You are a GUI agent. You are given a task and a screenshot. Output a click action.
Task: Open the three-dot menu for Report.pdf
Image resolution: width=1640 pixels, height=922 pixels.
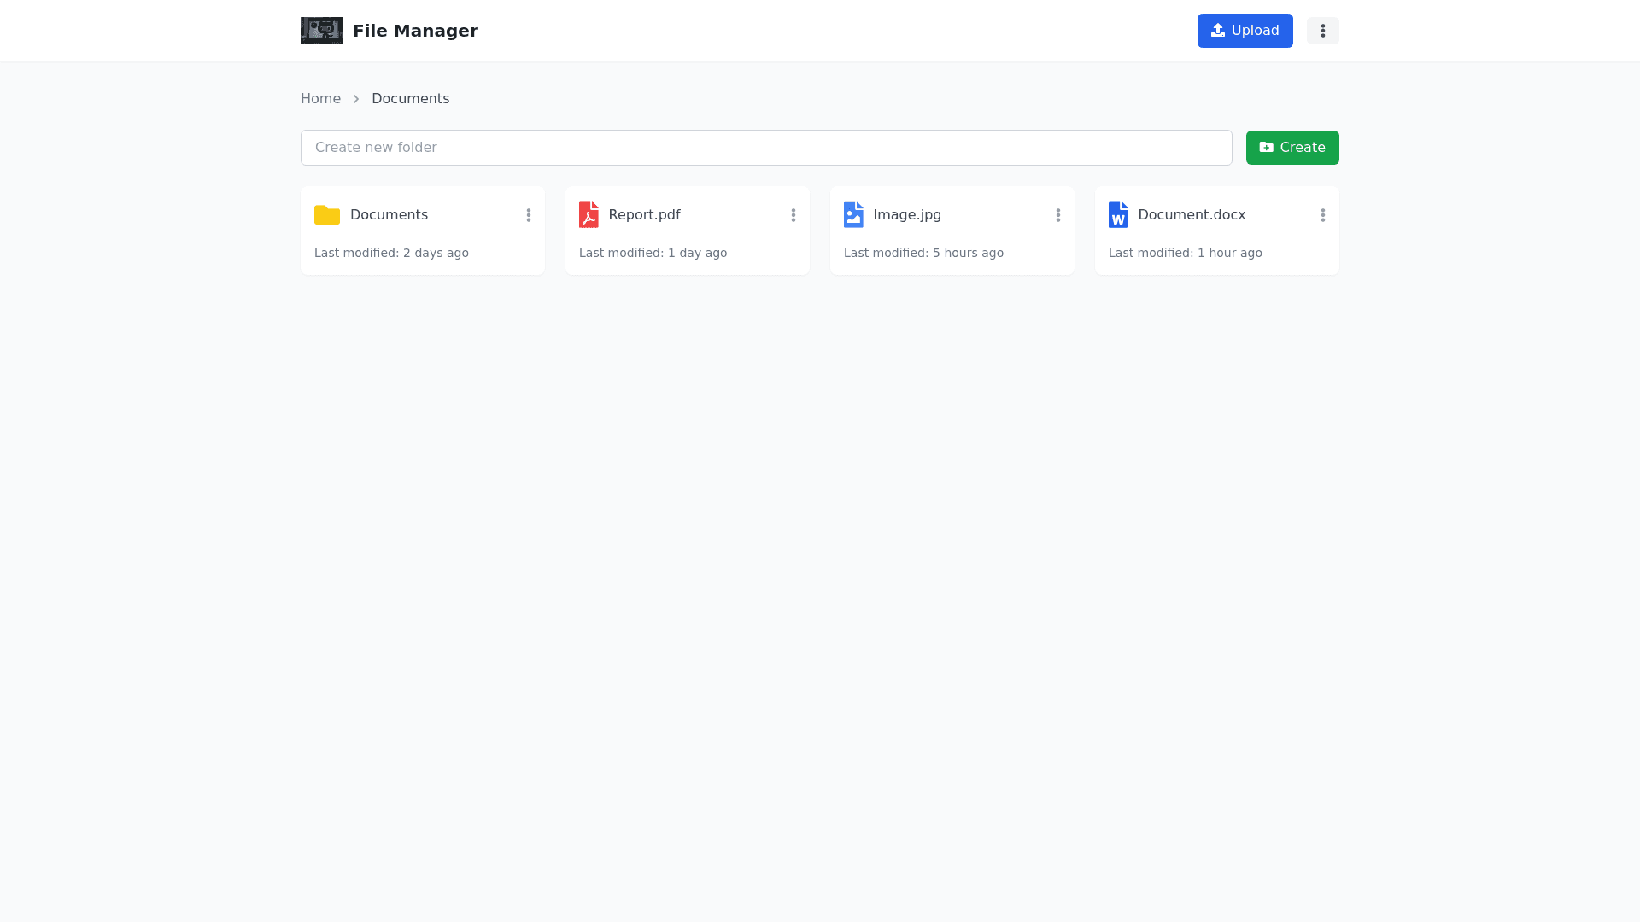tap(794, 215)
